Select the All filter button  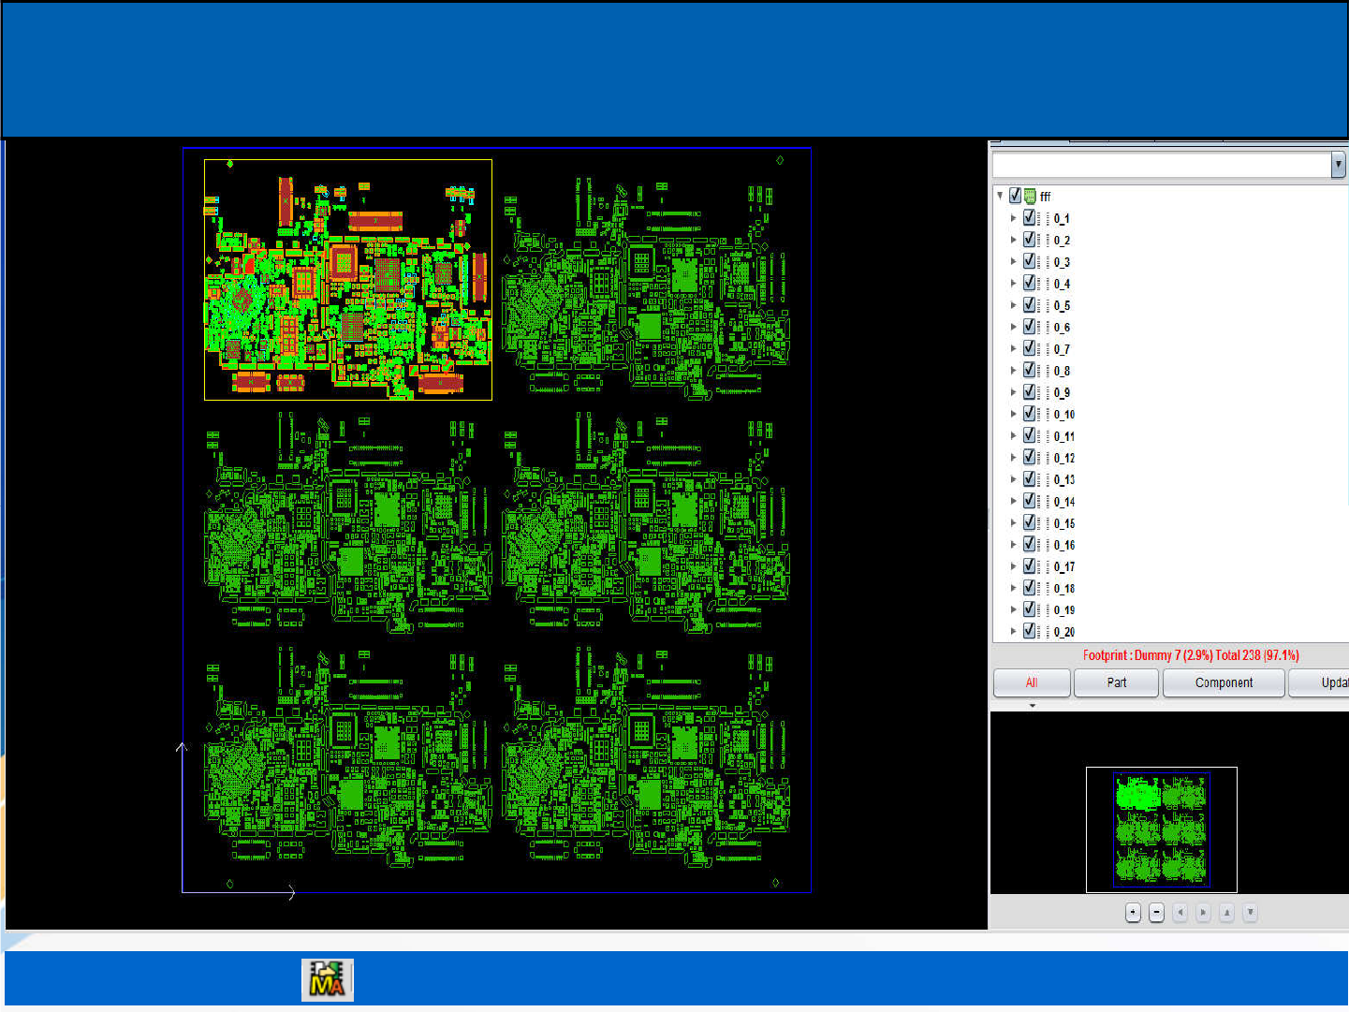1031,683
